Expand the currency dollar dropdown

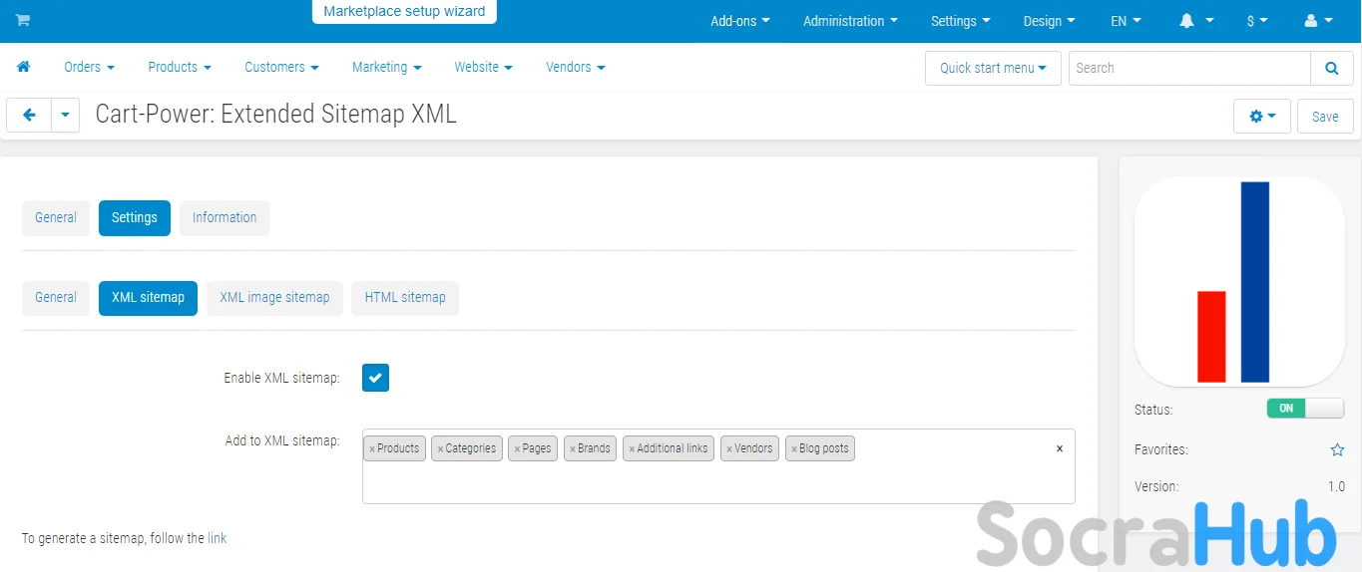[1257, 21]
